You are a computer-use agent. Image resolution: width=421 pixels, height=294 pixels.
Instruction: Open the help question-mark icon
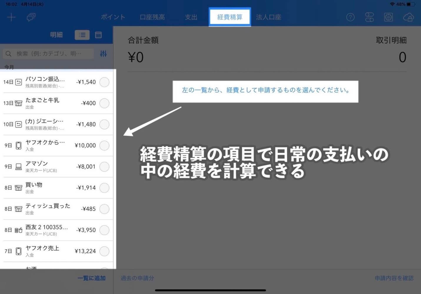coord(350,17)
